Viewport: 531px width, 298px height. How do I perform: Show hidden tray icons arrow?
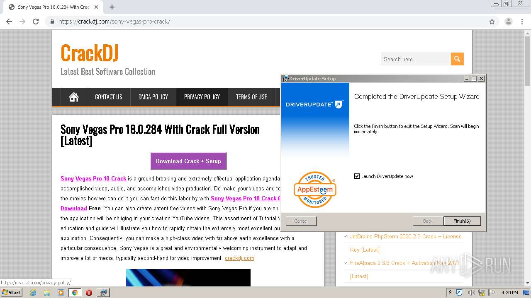(450, 293)
